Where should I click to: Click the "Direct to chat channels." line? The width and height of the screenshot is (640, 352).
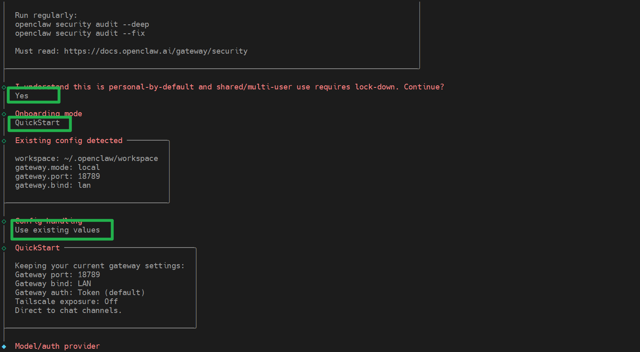(68, 311)
